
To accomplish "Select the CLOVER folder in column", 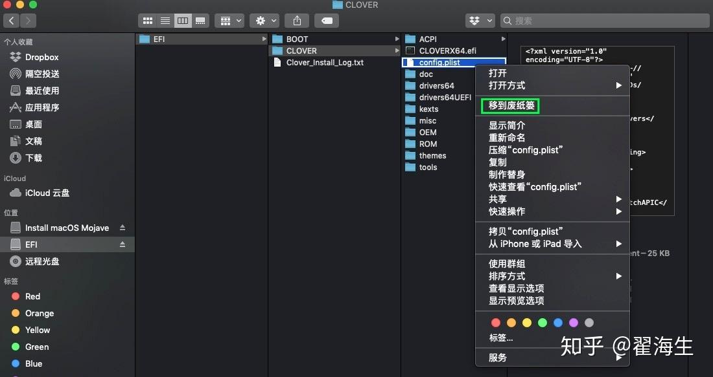I will coord(334,51).
